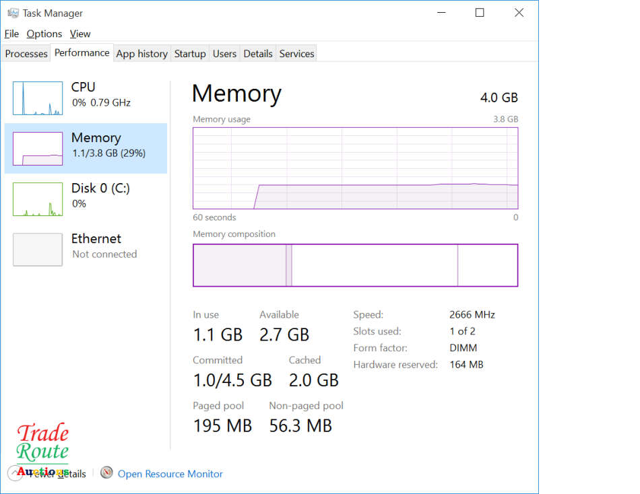Click the Resource Monitor icon
This screenshot has height=494, width=640.
tap(106, 473)
